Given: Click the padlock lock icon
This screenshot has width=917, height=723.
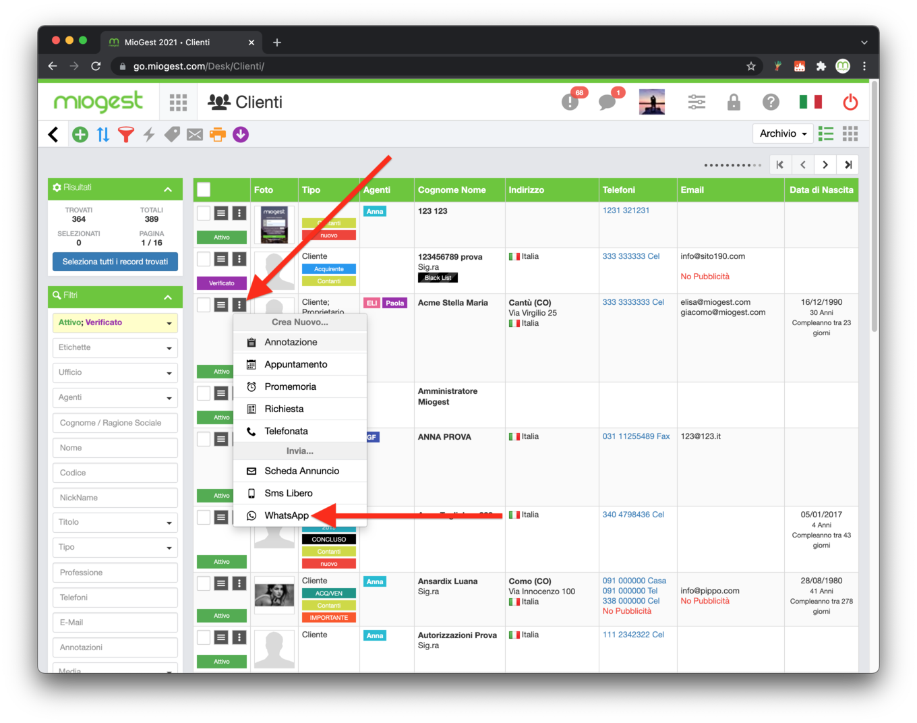Looking at the screenshot, I should click(734, 102).
